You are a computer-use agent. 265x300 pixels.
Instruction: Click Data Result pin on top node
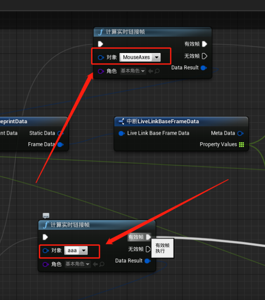(204, 68)
